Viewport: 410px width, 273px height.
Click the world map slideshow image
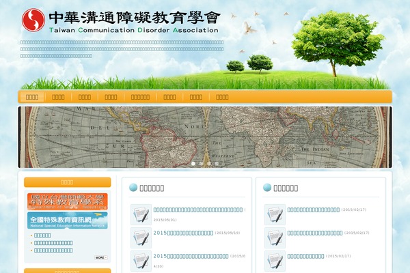(205, 137)
